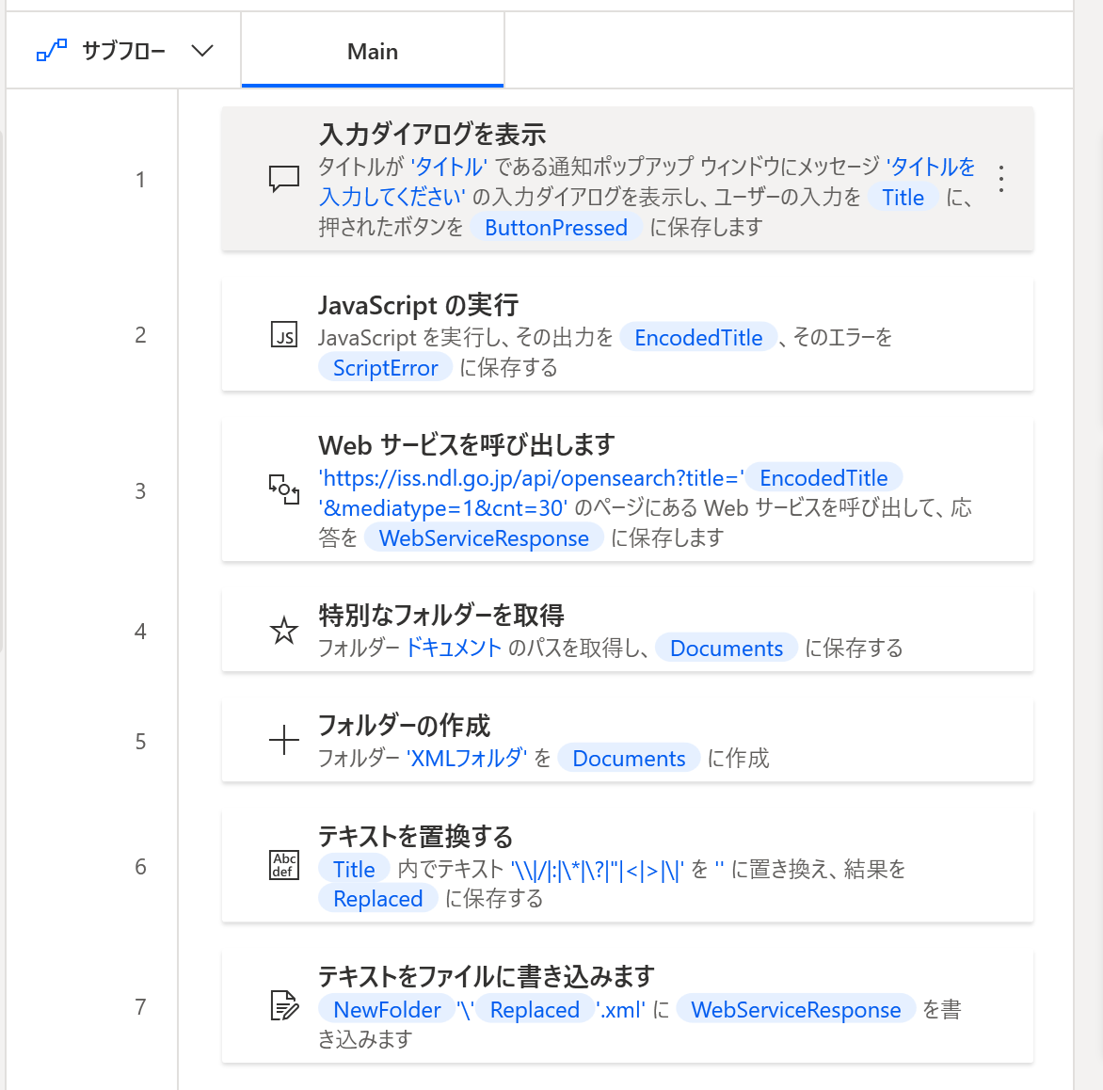
Task: Click the EncodedTitle variable in step 2
Action: (698, 338)
